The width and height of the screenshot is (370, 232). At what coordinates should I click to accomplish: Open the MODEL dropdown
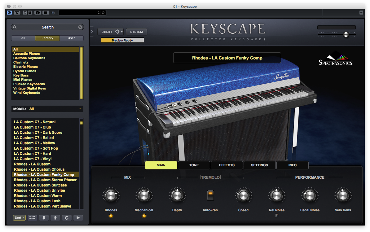tap(47, 109)
